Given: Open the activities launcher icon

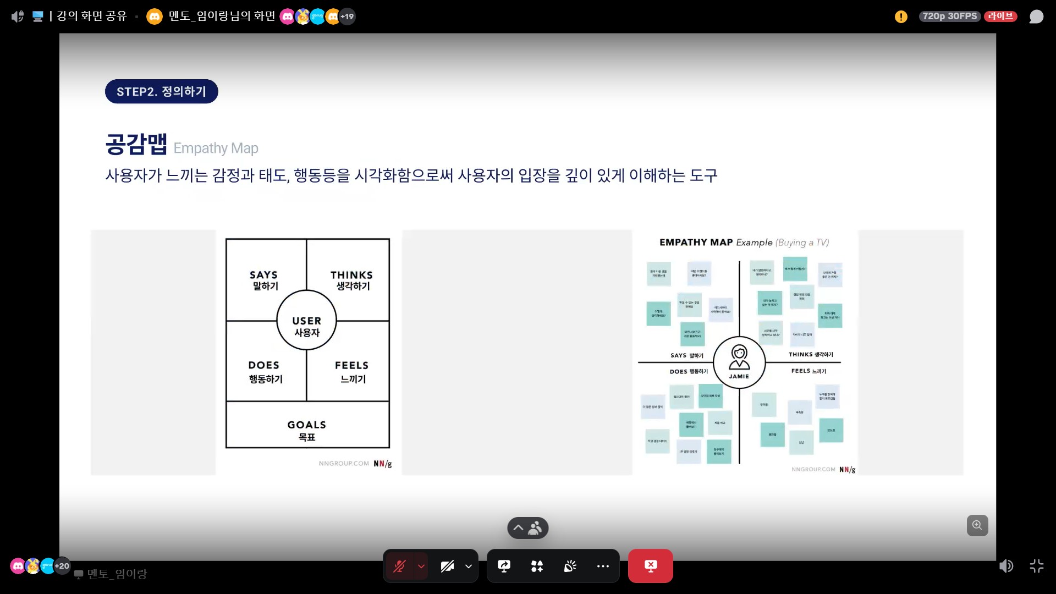Looking at the screenshot, I should click(537, 566).
